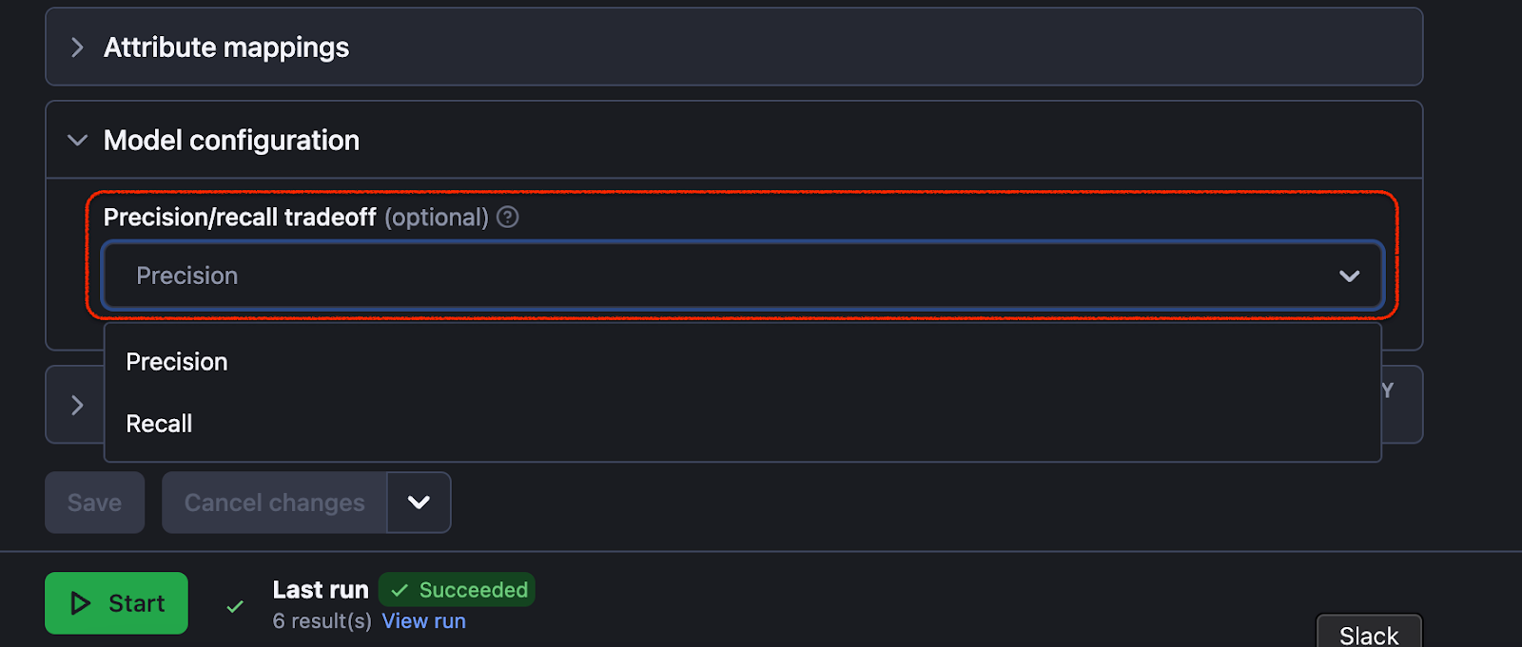This screenshot has width=1522, height=647.
Task: Select the Precision option in the list
Action: click(177, 361)
